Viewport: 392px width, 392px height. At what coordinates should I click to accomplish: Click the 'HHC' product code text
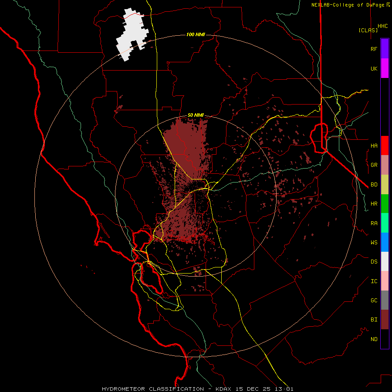pos(382,26)
